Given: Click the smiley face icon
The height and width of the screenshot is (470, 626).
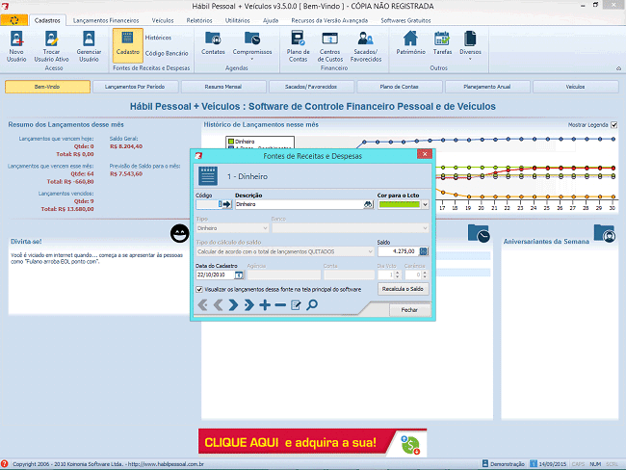Looking at the screenshot, I should 180,233.
